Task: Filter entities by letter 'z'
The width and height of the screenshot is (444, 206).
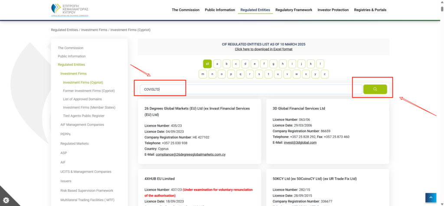Action: 324,74
